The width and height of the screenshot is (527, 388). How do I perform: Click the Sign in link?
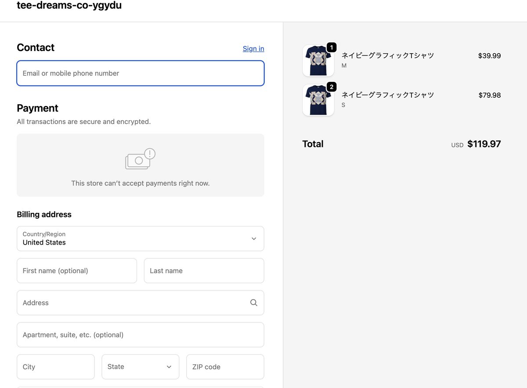(x=253, y=48)
